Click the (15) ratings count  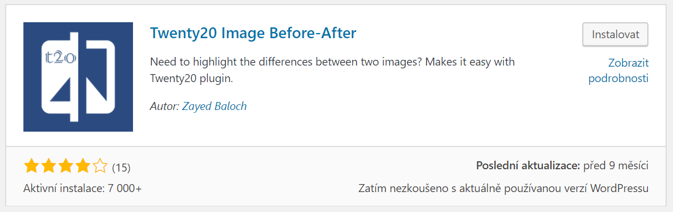click(x=121, y=168)
